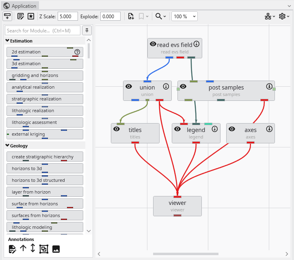Add group box annotation

43,249
